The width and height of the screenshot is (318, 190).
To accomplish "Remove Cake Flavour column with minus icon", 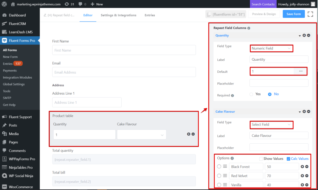I will [x=308, y=112].
